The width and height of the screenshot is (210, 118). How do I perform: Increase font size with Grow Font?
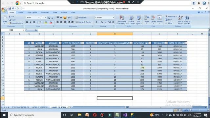click(x=49, y=18)
